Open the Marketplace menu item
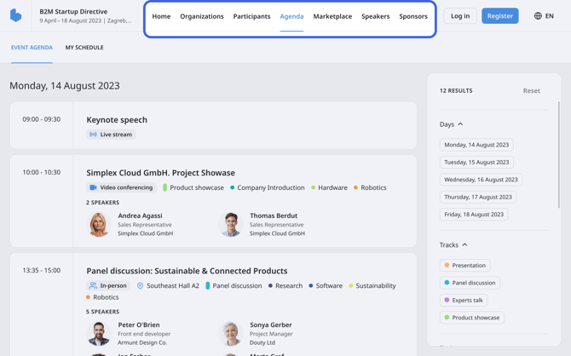Screen dimensions: 571x356 pos(332,16)
